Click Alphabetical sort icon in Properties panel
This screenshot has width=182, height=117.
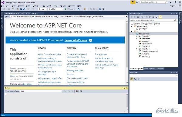click(x=135, y=79)
